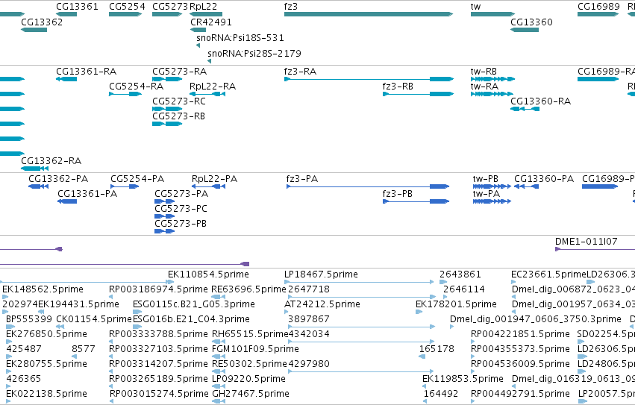
Task: Click the CG5273-PB protein label
Action: (181, 224)
